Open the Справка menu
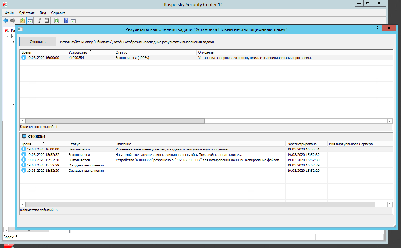 click(58, 13)
